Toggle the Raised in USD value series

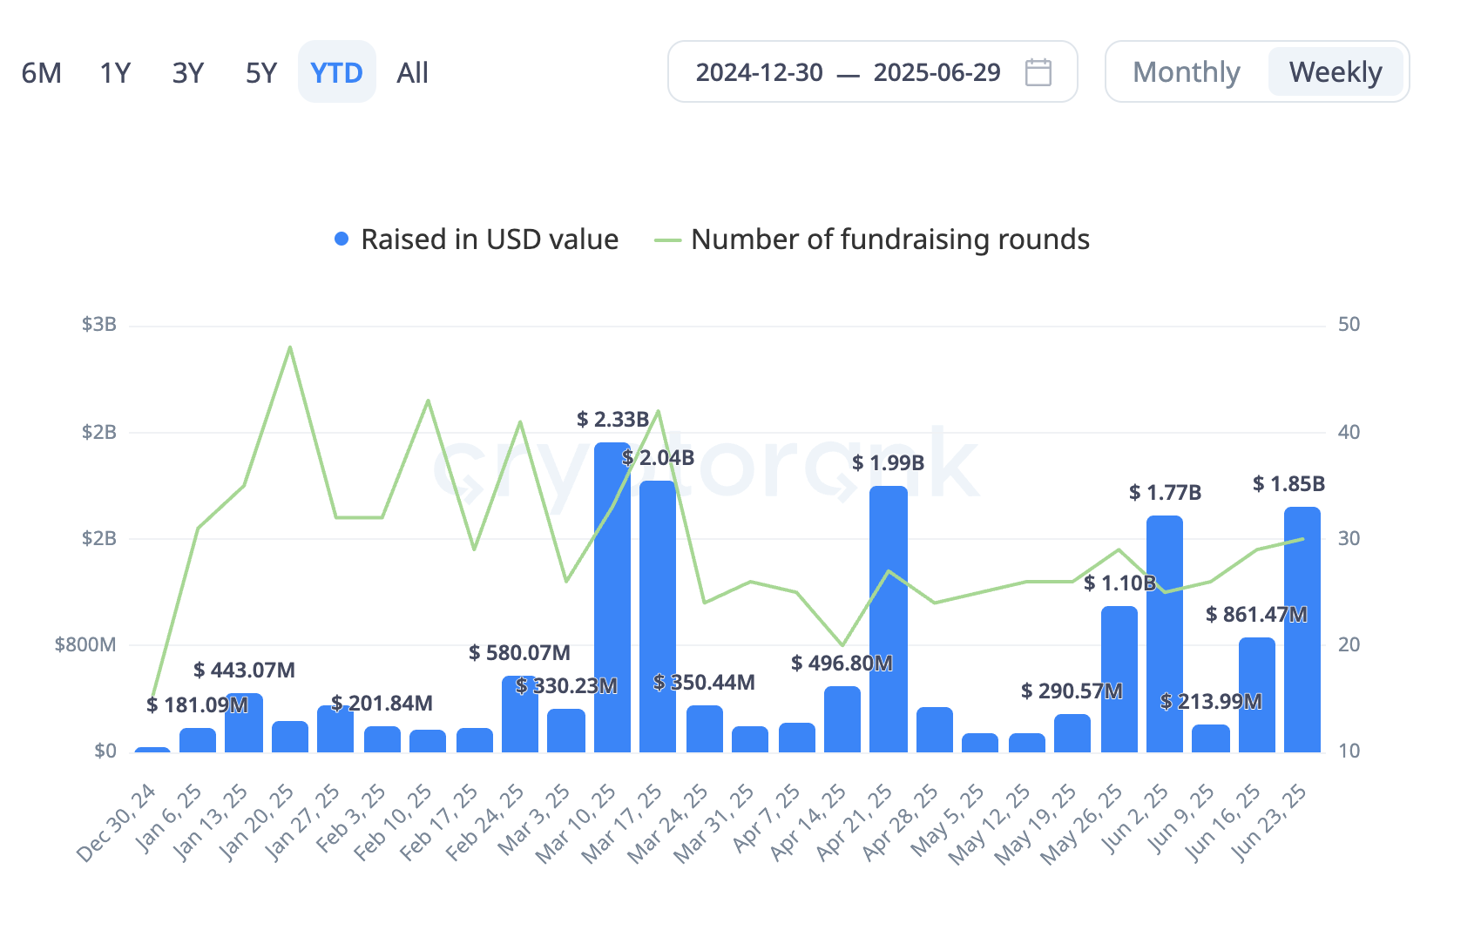489,239
